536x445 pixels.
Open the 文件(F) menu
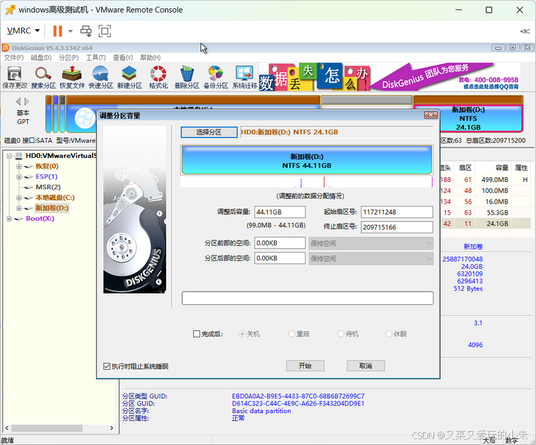click(x=13, y=57)
